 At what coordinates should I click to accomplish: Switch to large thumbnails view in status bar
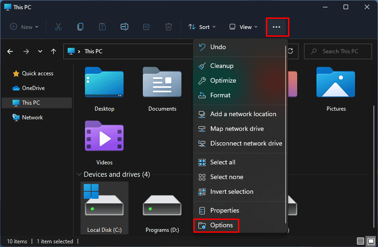pos(371,241)
